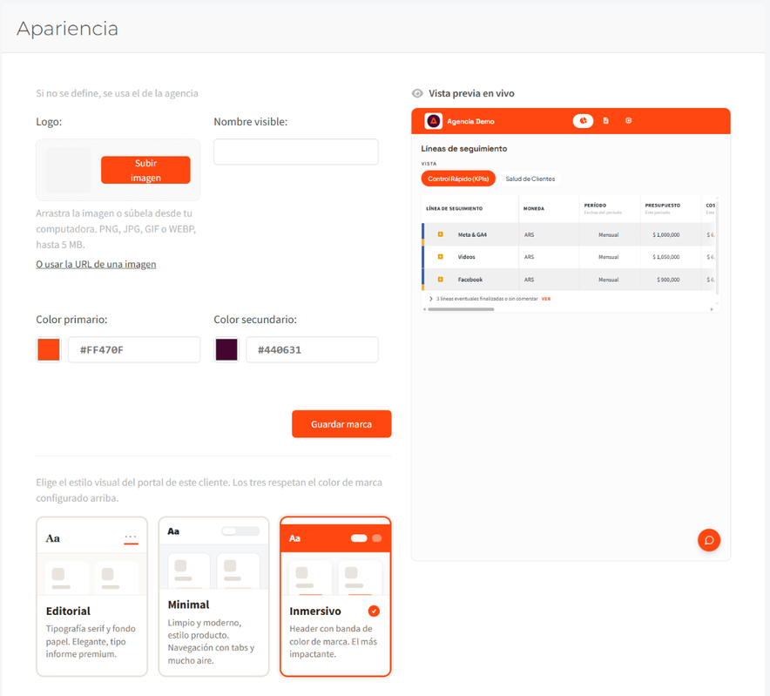Open the secondary color dark purple swatch

click(226, 349)
